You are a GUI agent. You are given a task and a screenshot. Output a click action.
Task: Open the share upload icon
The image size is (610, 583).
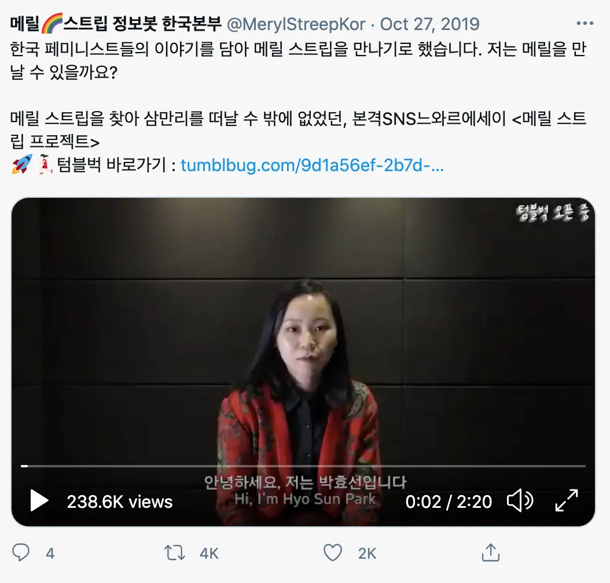coord(491,552)
